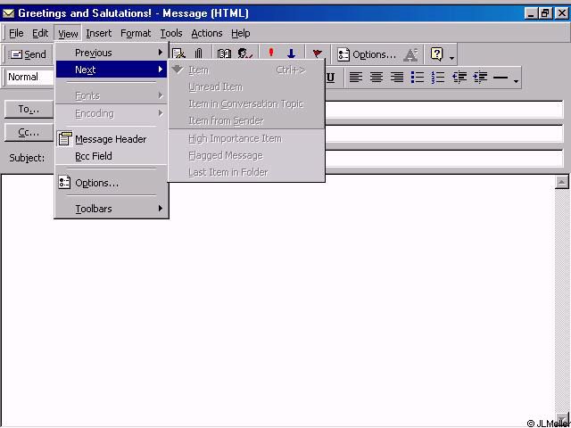Click the scrollbar up arrow
This screenshot has width=571, height=428.
[562, 182]
